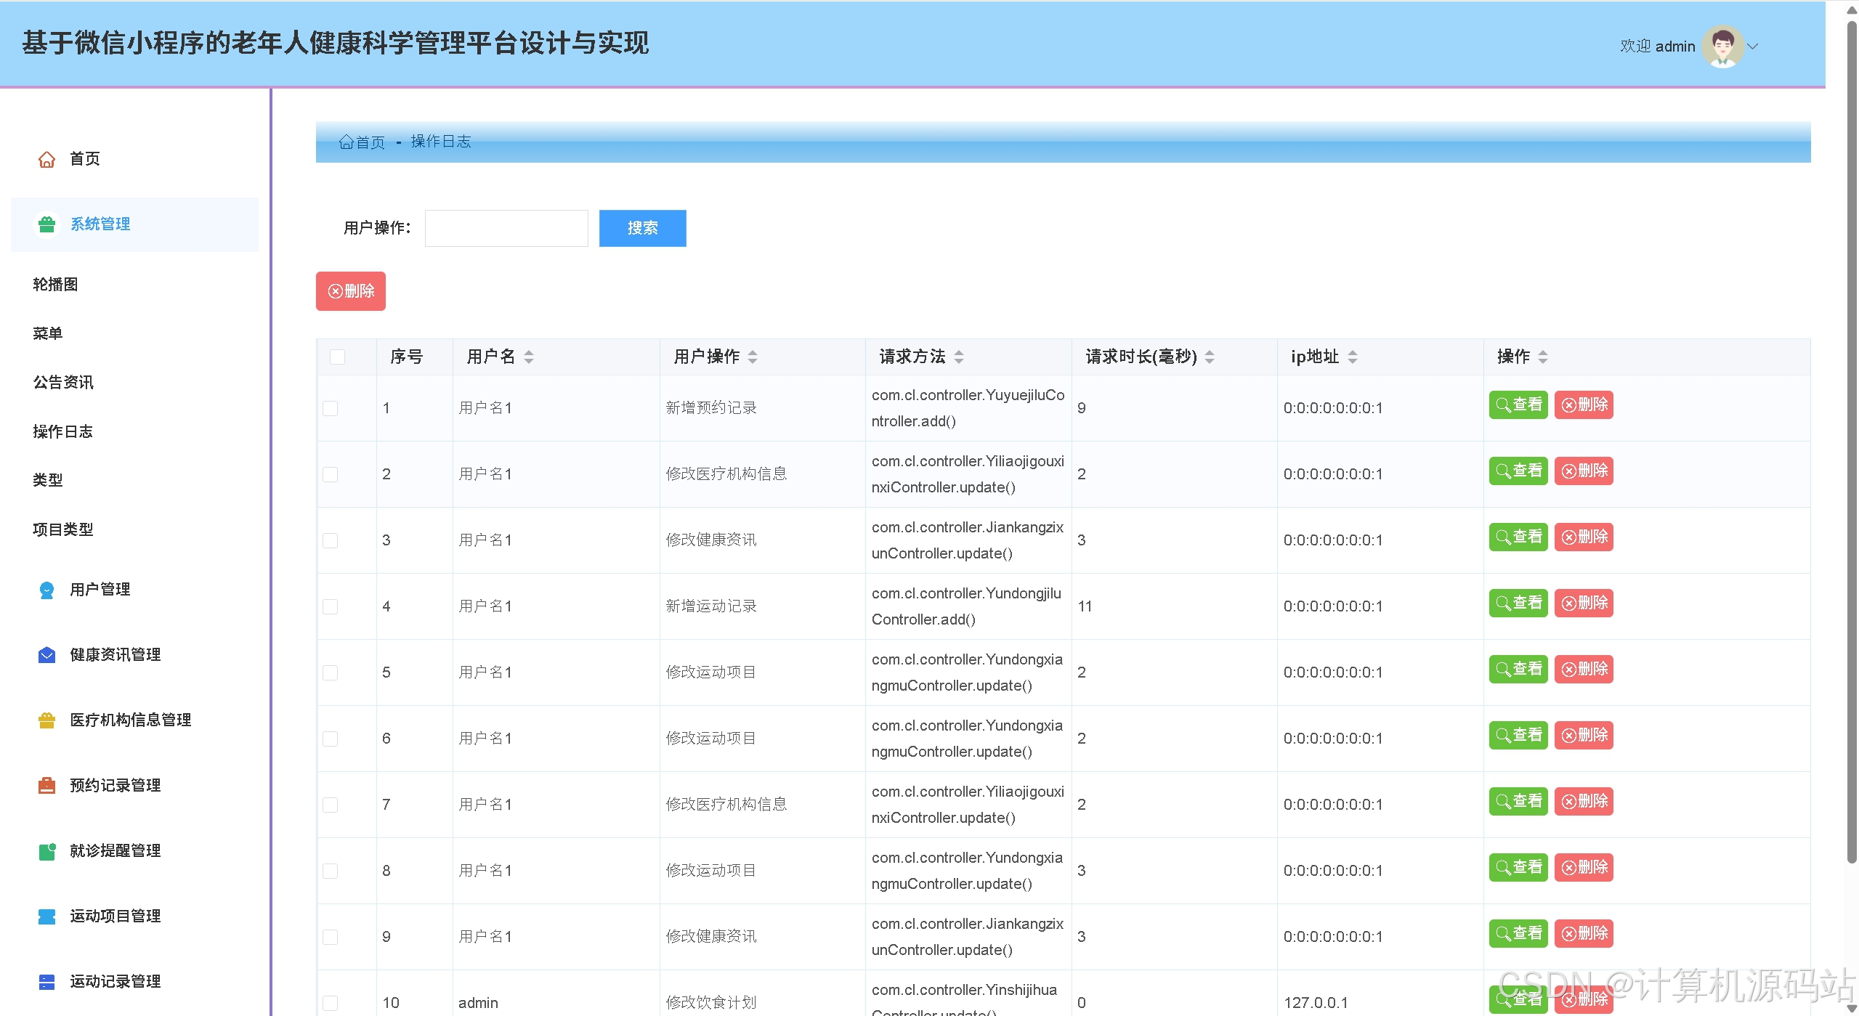Expand the 就诊提醒管理 menu group

tap(134, 851)
